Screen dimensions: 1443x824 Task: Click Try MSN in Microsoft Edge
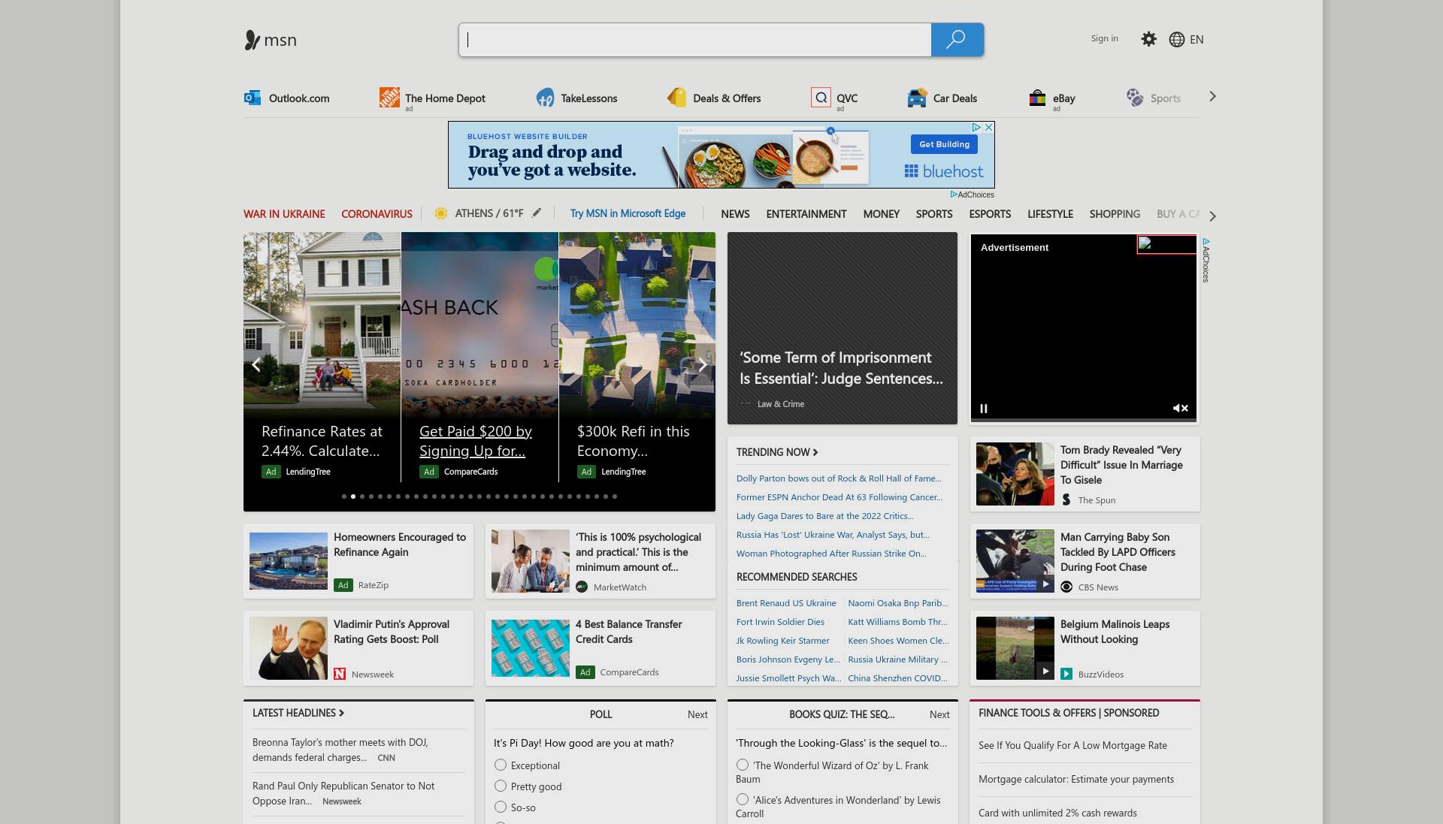click(x=628, y=213)
